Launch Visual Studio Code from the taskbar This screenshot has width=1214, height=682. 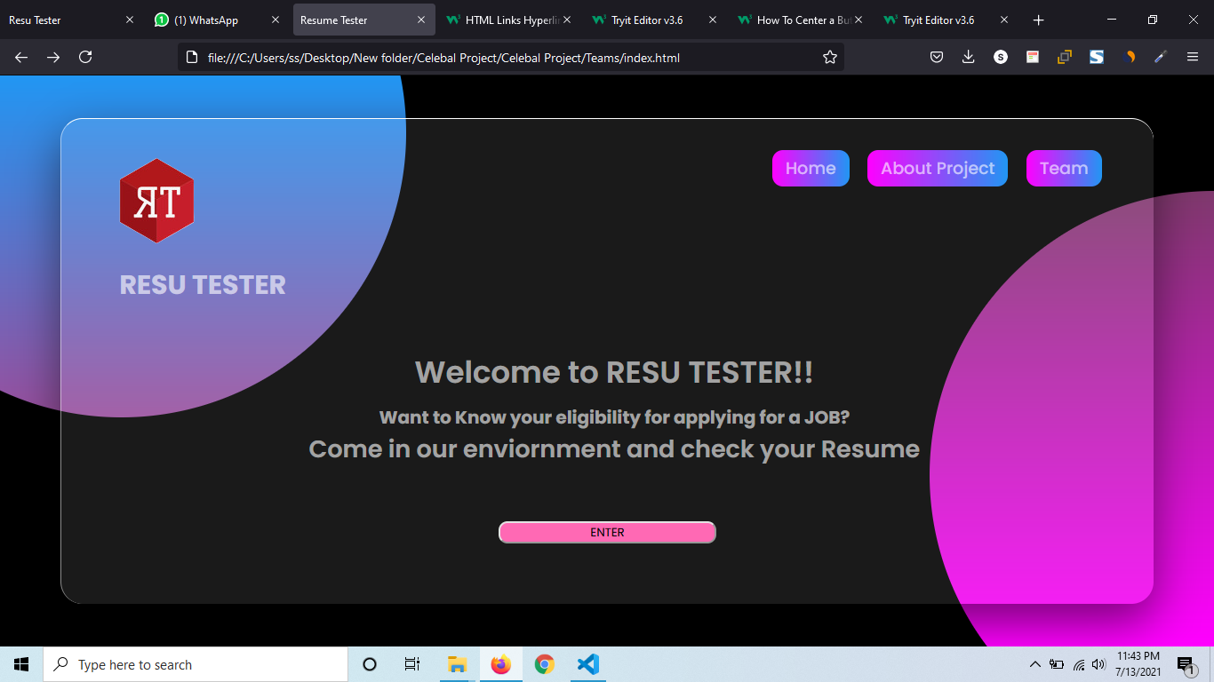tap(587, 663)
